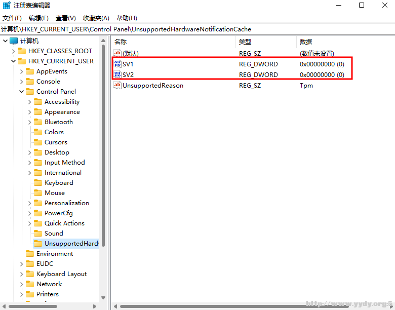Collapse the 计算机 root node
The image size is (395, 310).
[x=5, y=41]
